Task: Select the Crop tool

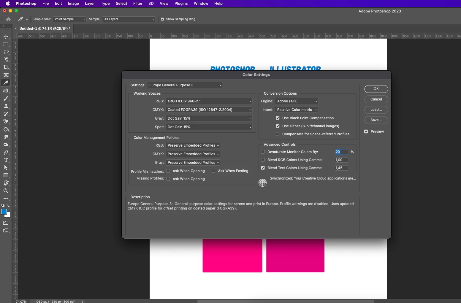Action: tap(6, 68)
